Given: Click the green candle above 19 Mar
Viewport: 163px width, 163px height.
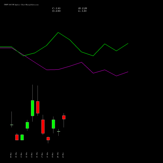Looking at the screenshot, I should [53, 124].
